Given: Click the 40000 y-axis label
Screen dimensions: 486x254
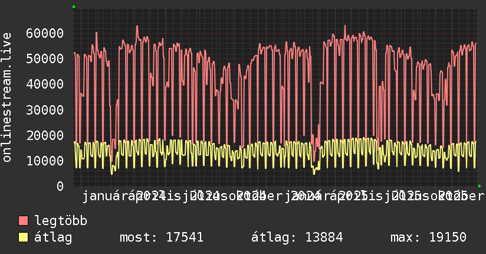Looking at the screenshot, I should click(45, 84).
